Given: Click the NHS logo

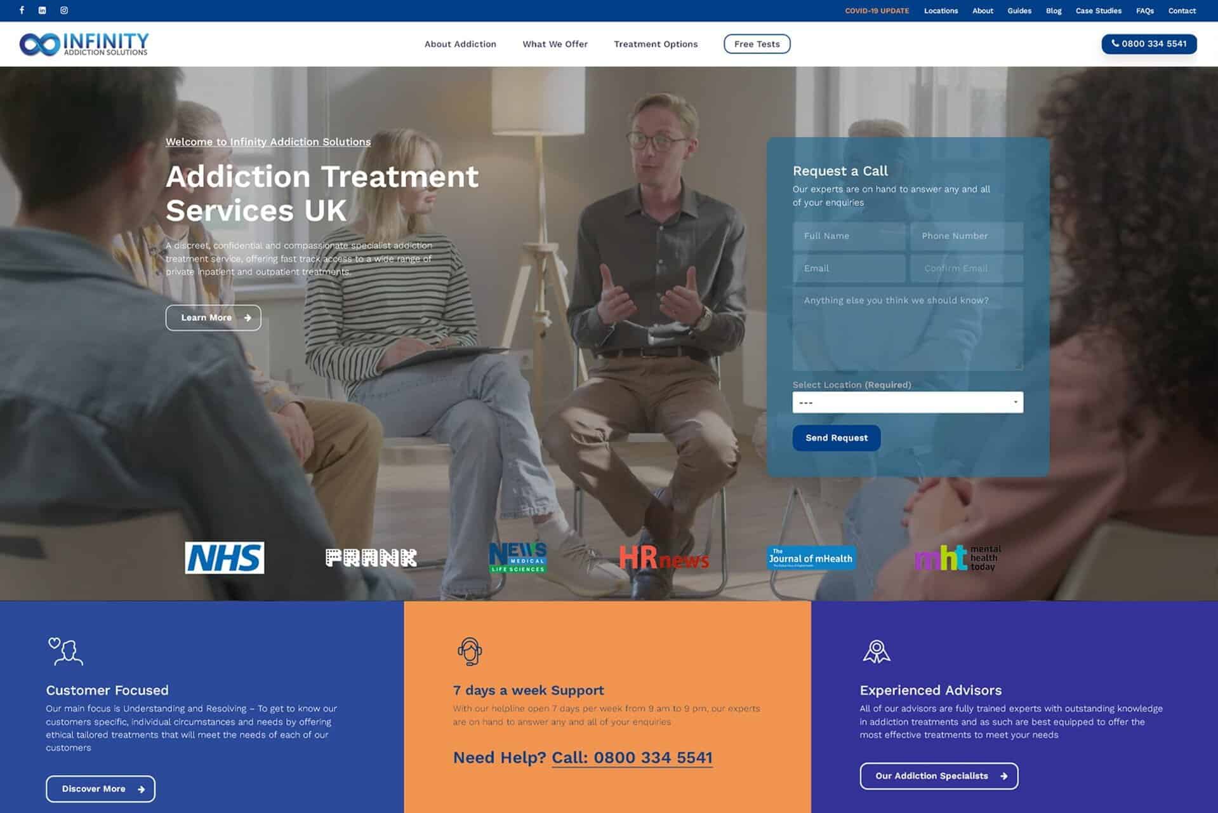Looking at the screenshot, I should [x=224, y=558].
